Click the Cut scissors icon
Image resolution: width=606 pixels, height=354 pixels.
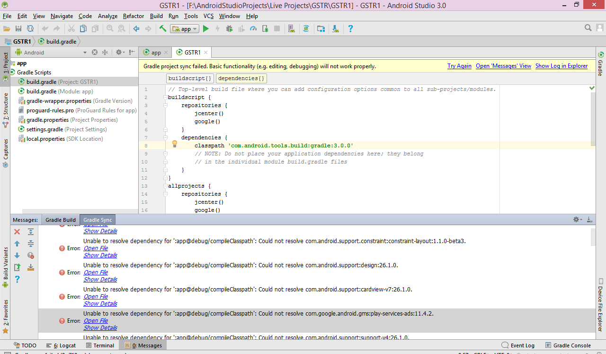point(71,29)
